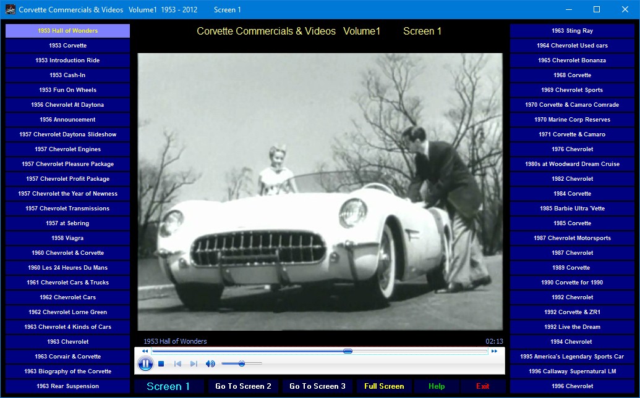Skip to the previous track
The height and width of the screenshot is (398, 640).
coord(177,364)
